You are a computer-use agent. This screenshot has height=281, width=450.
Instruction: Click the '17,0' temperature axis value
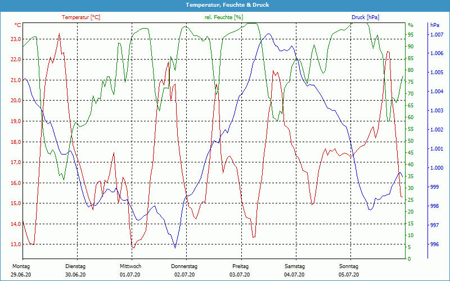point(16,162)
